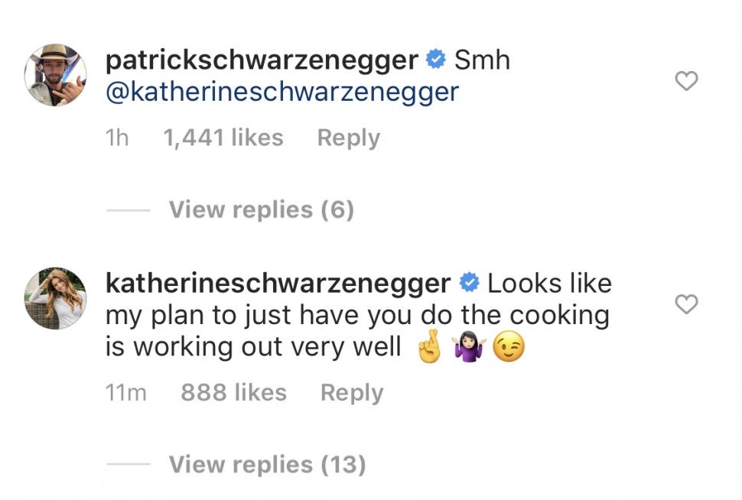View the 1,441 likes list
742x500 pixels.
coord(223,138)
